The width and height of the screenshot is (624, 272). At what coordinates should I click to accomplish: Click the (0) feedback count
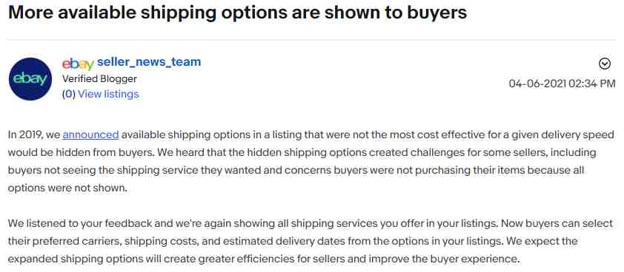coord(69,94)
